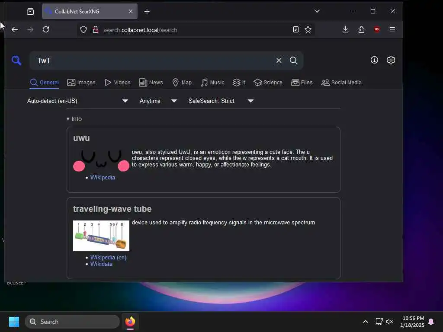Screen dimensions: 443x332
Task: Switch to the News category
Action: (x=151, y=83)
